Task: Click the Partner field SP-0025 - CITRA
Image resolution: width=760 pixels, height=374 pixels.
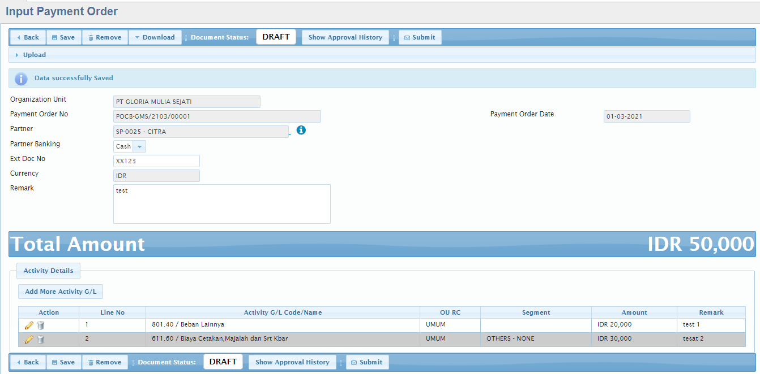Action: coord(201,132)
